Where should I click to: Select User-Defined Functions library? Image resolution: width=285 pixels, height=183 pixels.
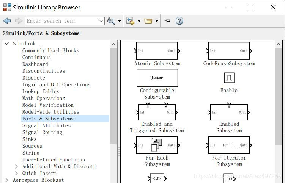[54, 160]
